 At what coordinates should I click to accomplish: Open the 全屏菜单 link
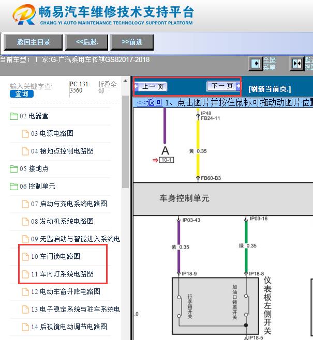(270, 64)
